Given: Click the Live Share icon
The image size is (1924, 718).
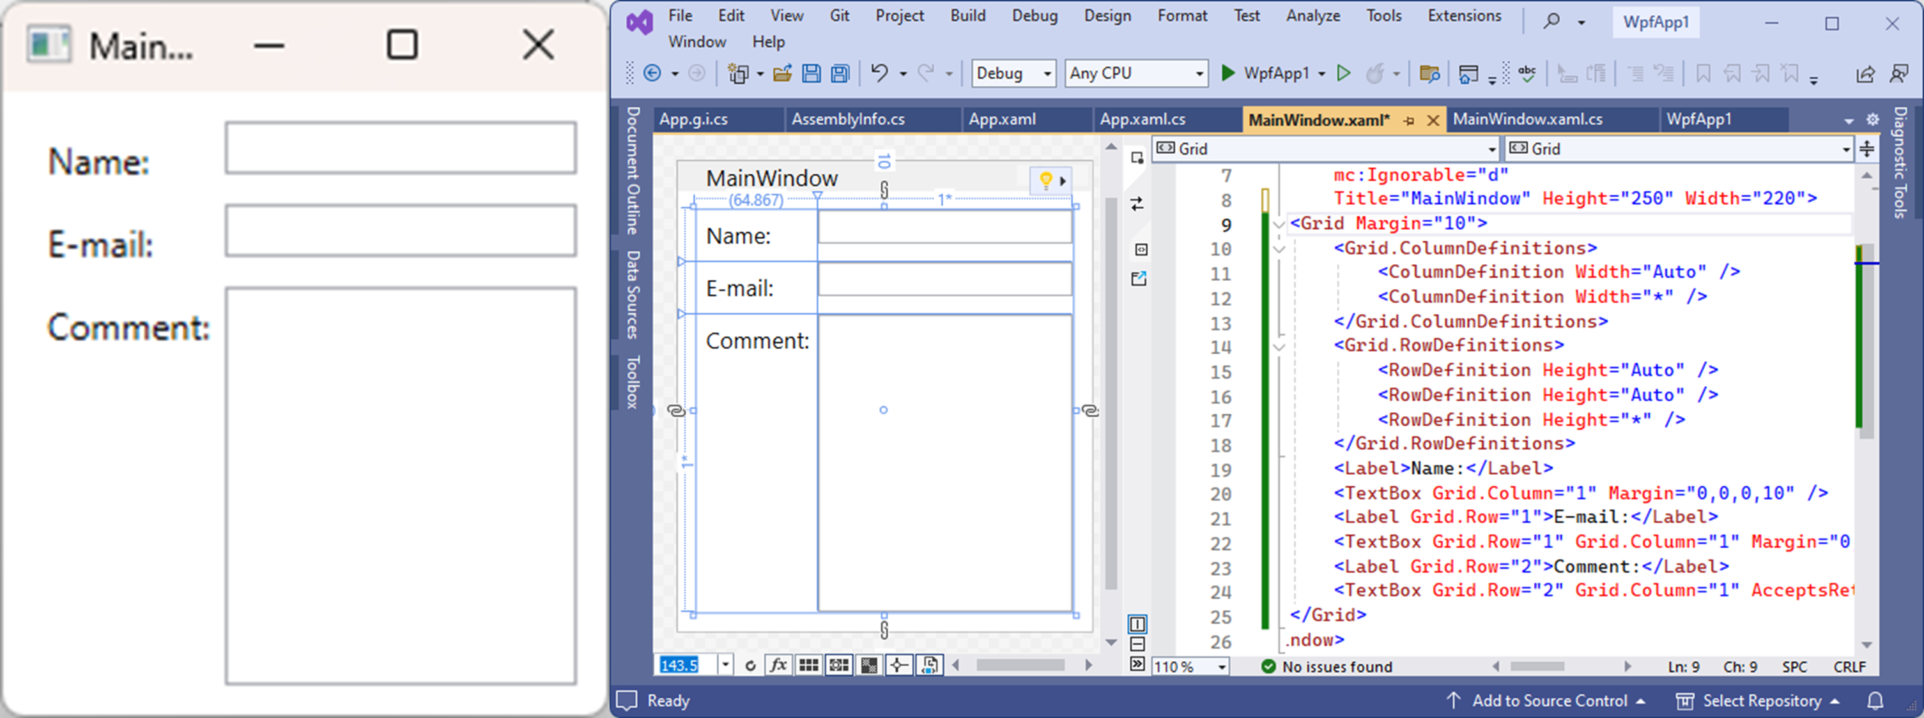Looking at the screenshot, I should click(1865, 73).
